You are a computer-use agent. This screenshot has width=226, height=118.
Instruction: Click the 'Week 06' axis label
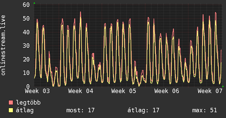pyautogui.click(x=167, y=91)
